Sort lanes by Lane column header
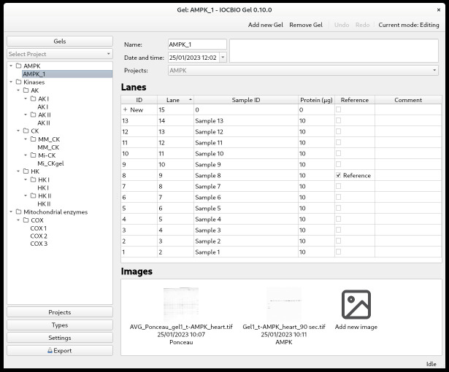 [x=175, y=100]
